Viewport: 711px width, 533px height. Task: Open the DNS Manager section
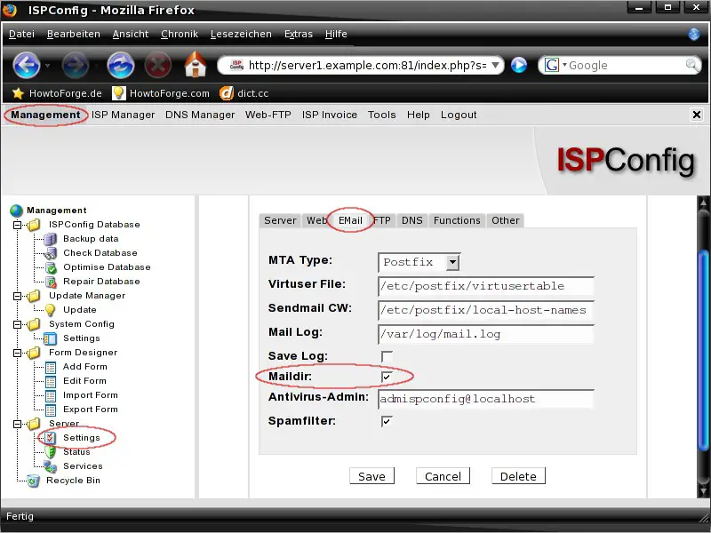pyautogui.click(x=200, y=115)
